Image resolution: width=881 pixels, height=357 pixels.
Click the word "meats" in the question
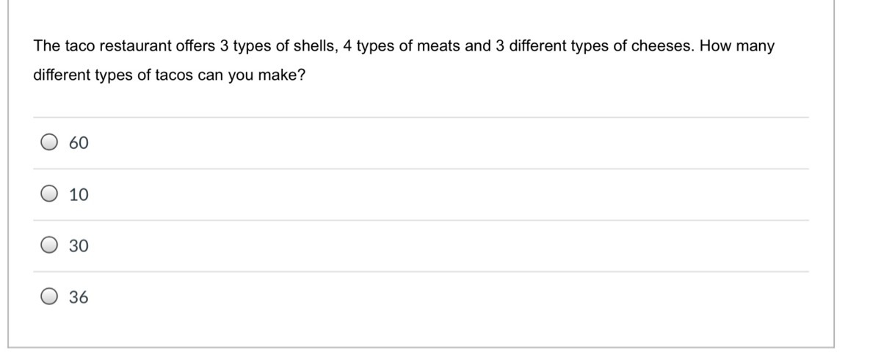click(438, 46)
